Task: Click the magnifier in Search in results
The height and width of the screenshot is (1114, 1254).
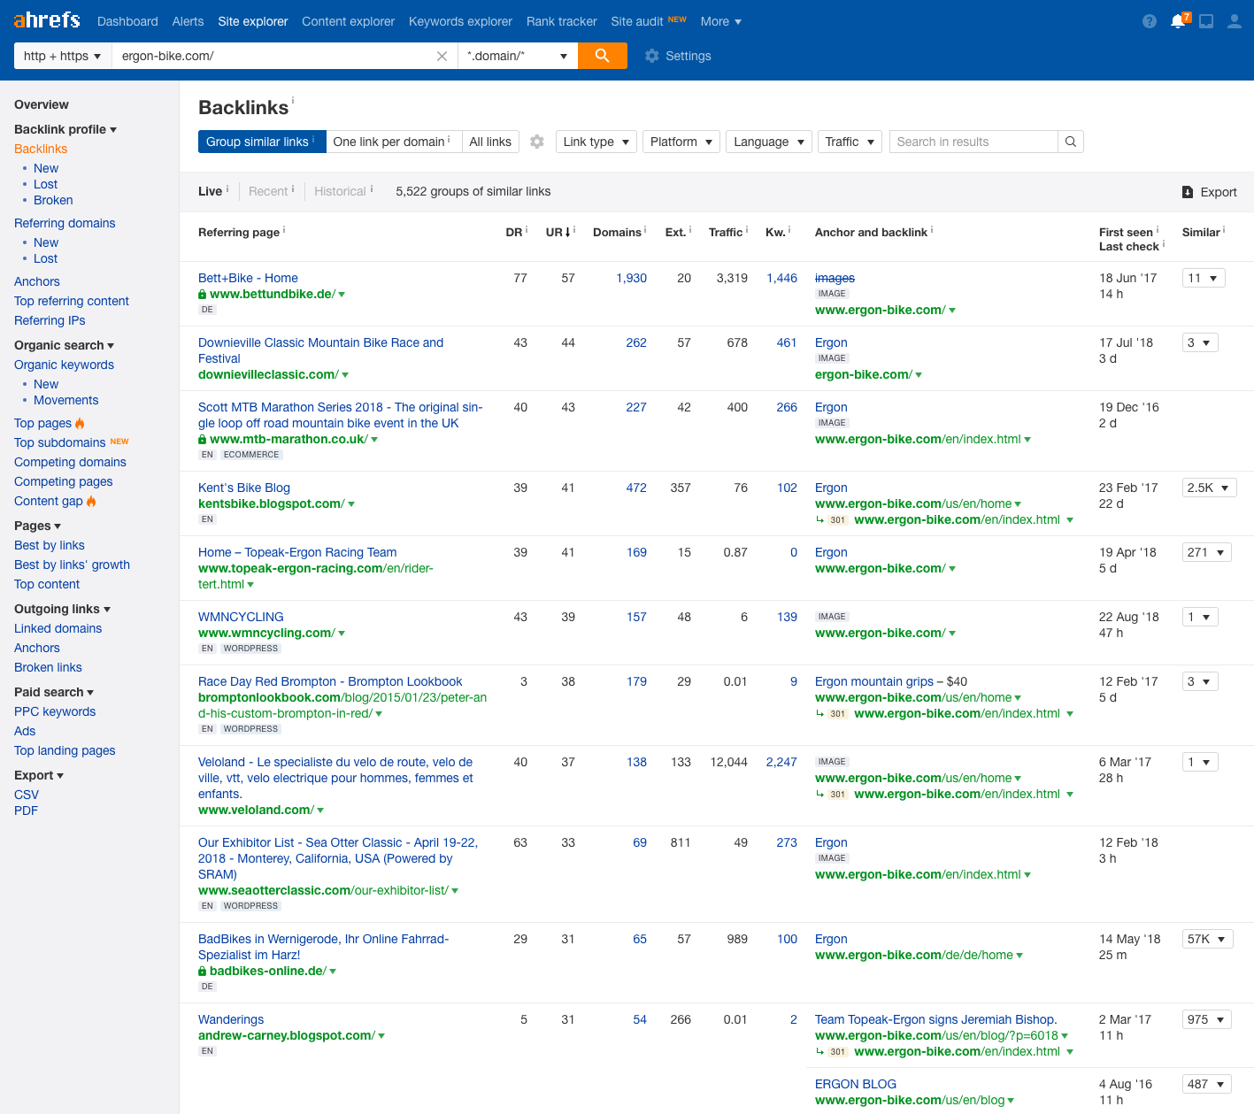Action: (1071, 142)
